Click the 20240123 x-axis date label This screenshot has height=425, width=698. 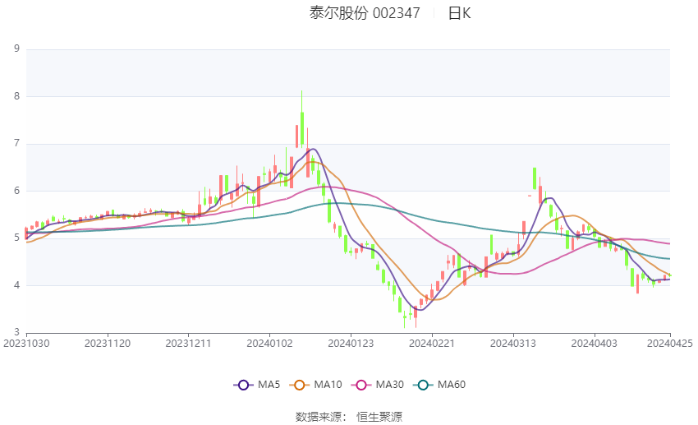pos(351,344)
